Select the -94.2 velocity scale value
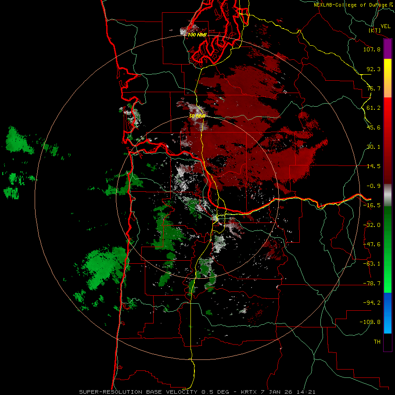The image size is (395, 395). pos(372,302)
